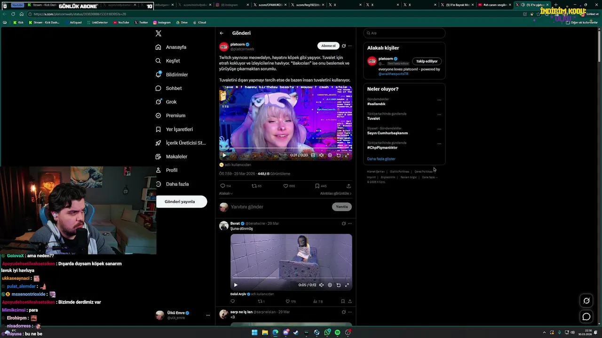Click the Abone ol button
The width and height of the screenshot is (602, 338).
(x=328, y=46)
